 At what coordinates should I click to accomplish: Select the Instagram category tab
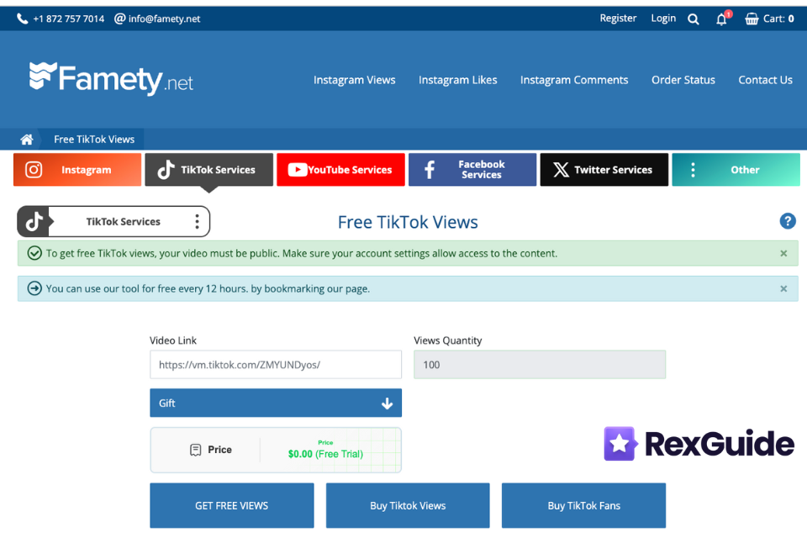point(77,170)
